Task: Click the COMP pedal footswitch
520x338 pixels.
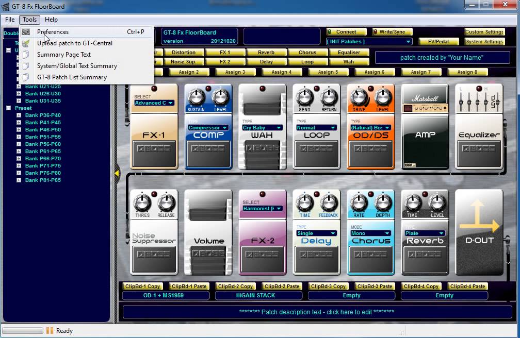Action: click(x=208, y=154)
